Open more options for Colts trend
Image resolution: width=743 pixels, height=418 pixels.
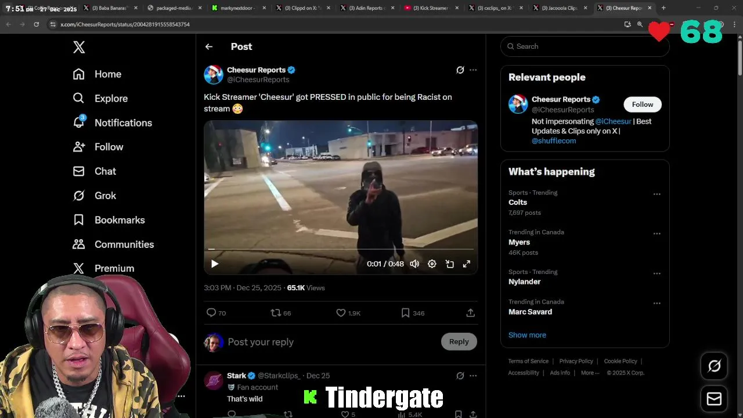tap(657, 194)
